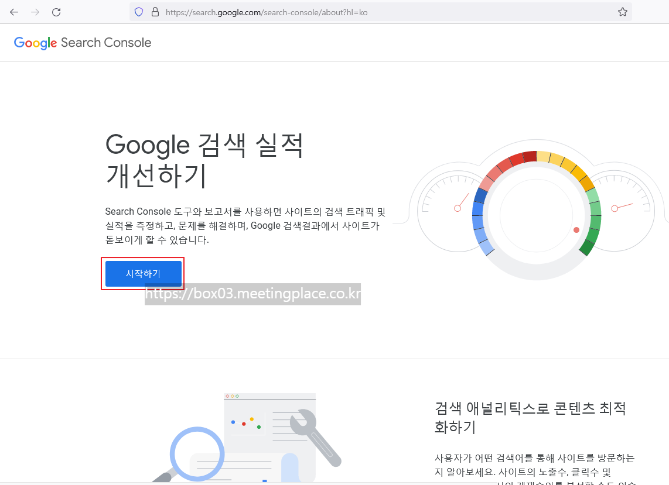Go forward with the browser forward arrow
669x485 pixels.
click(x=35, y=12)
